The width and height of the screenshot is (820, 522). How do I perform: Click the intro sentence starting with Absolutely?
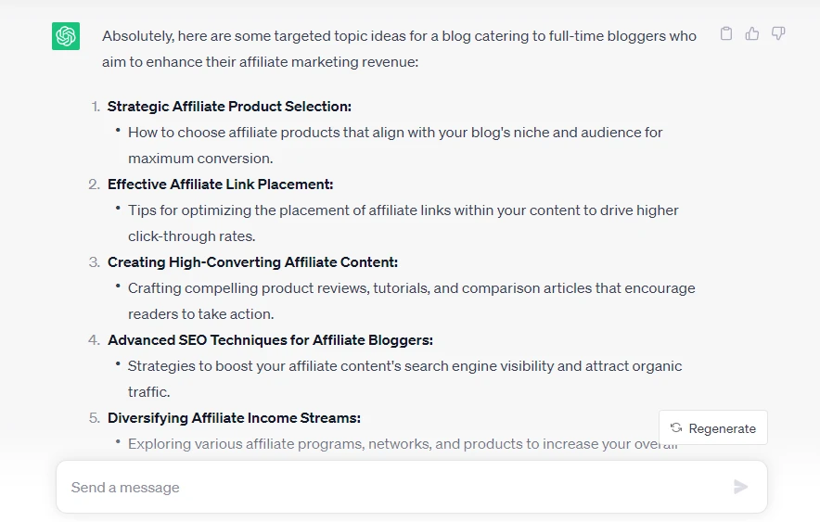point(399,48)
